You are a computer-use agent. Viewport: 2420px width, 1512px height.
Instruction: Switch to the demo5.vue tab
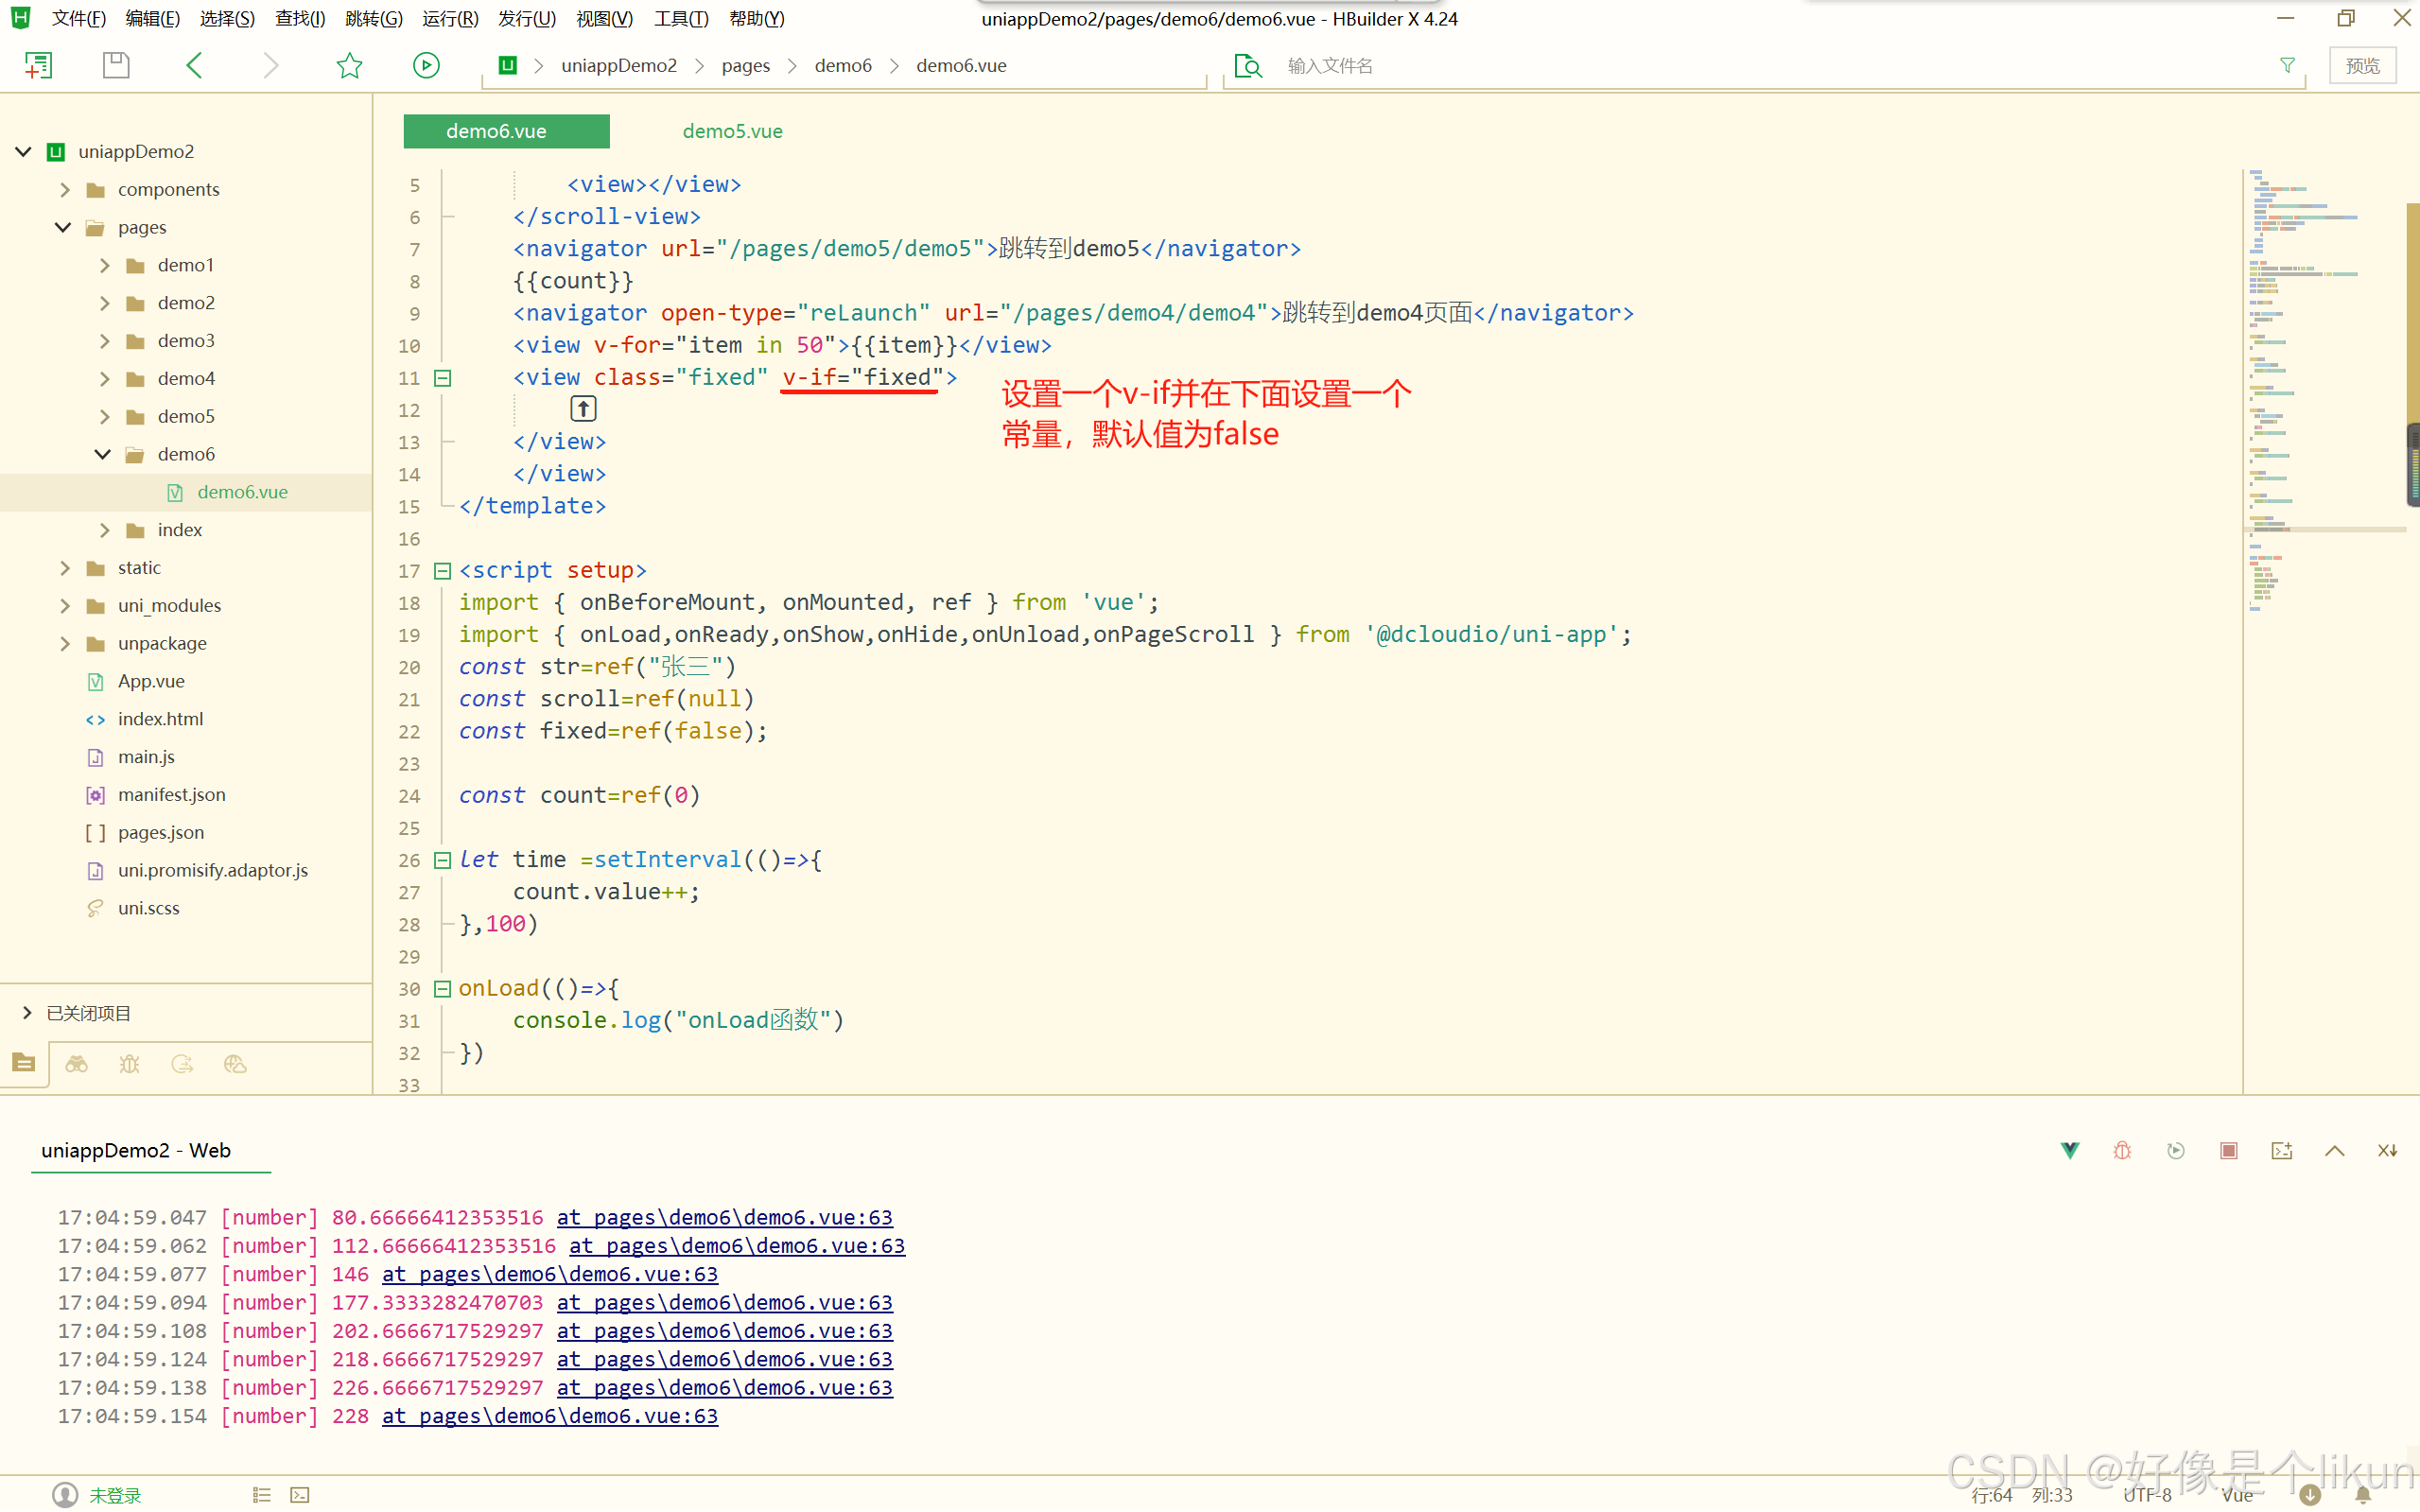tap(732, 131)
